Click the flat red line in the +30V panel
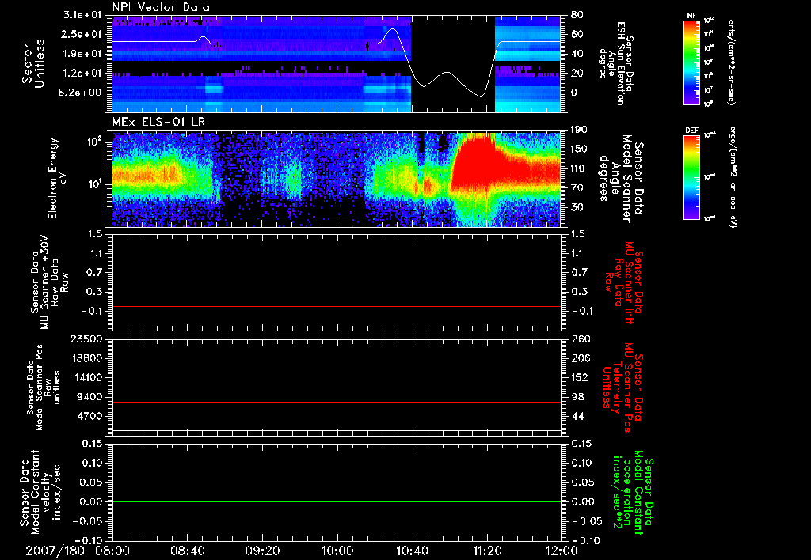The width and height of the screenshot is (811, 560). [x=336, y=306]
